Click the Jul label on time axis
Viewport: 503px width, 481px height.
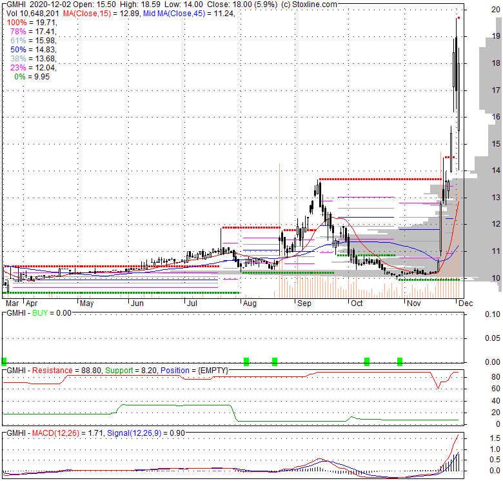coord(192,303)
